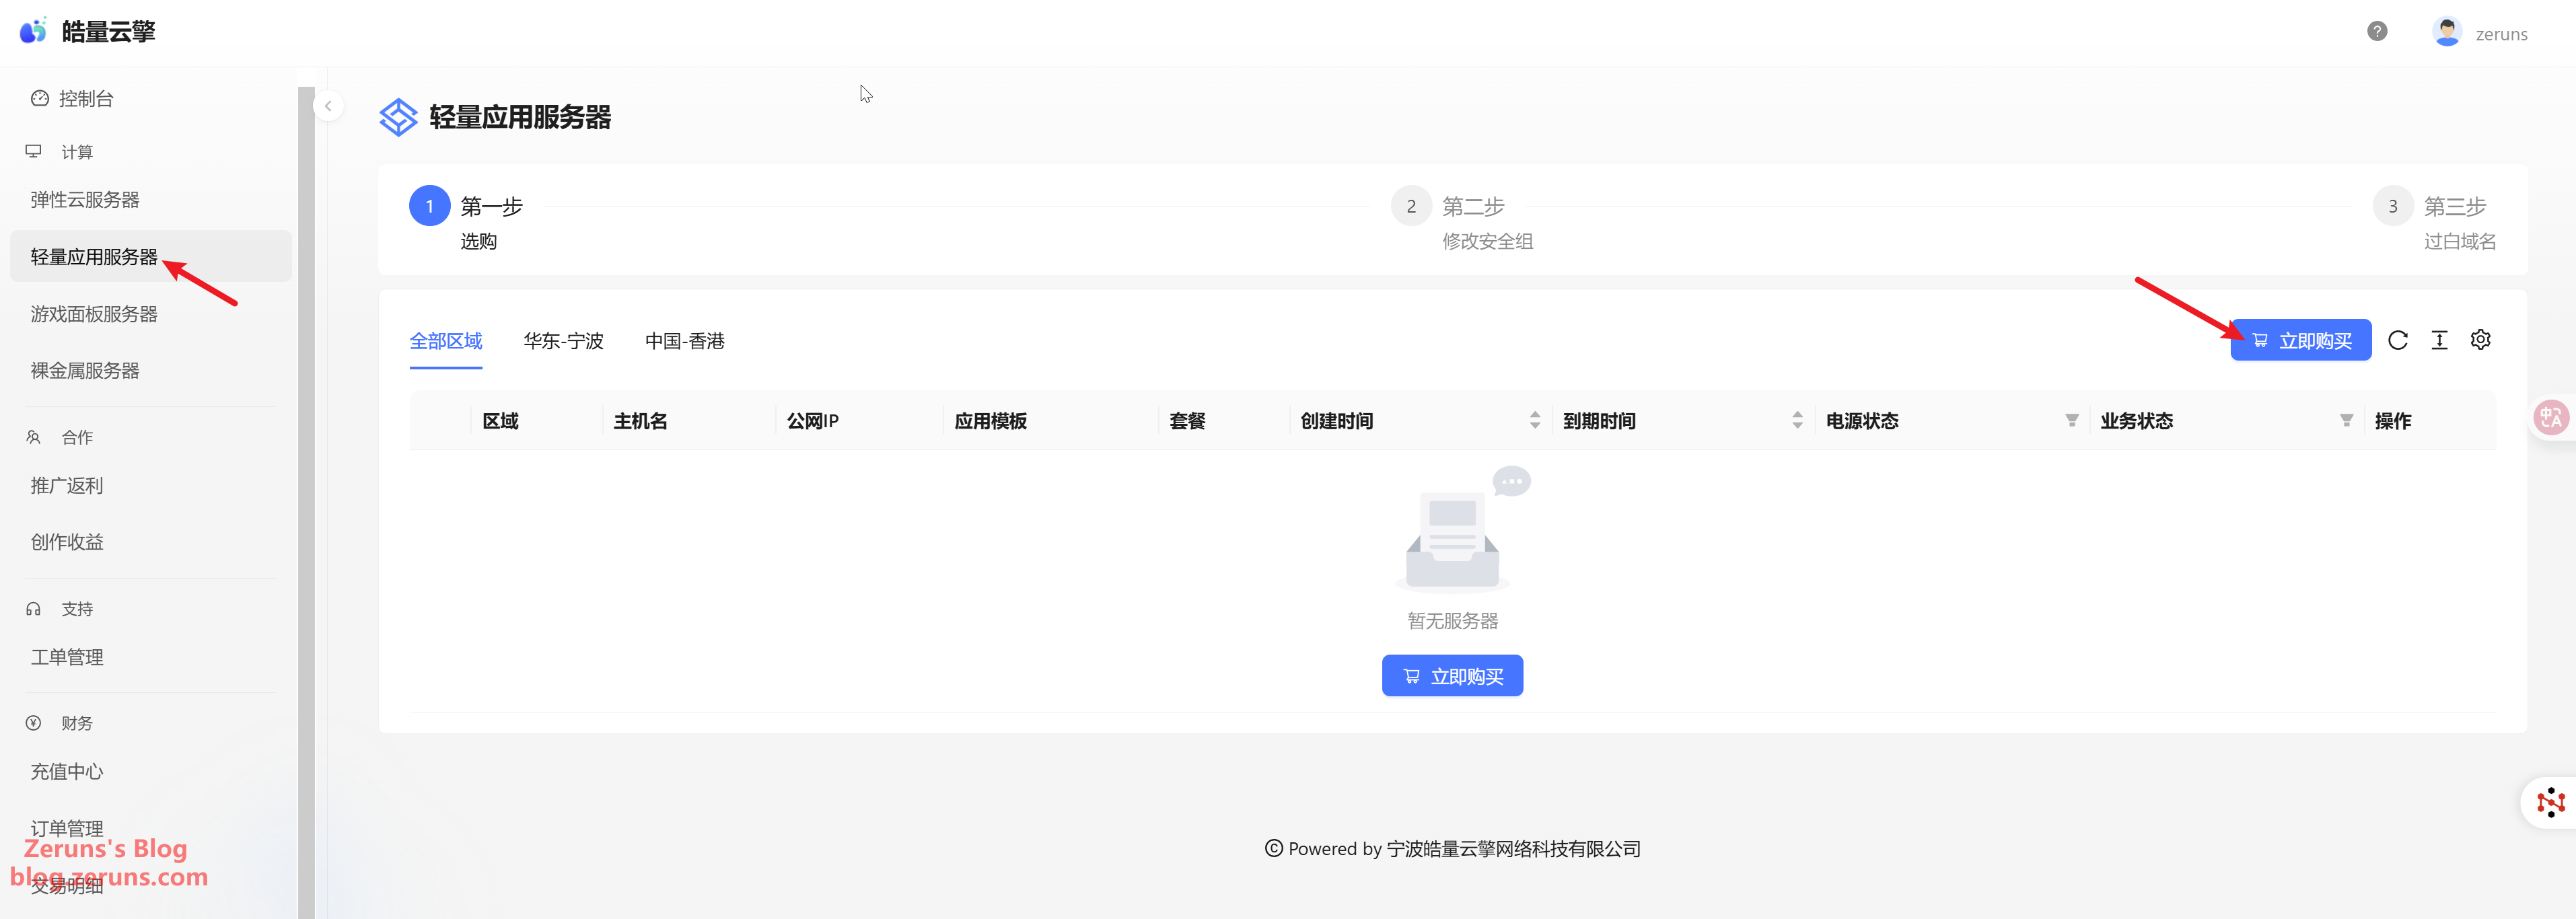The height and width of the screenshot is (919, 2576).
Task: Click the sidebar vertical scrollbar
Action: (306, 502)
